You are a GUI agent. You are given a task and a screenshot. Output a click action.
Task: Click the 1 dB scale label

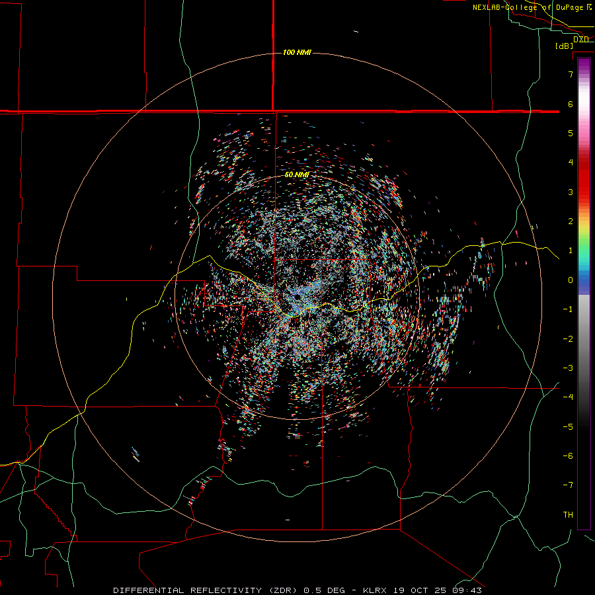coord(571,251)
